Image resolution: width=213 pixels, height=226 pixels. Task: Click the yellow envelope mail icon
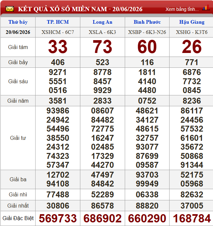tap(10, 9)
